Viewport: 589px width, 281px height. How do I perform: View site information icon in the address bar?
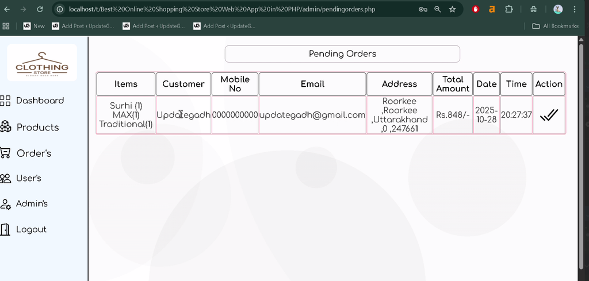coord(59,9)
